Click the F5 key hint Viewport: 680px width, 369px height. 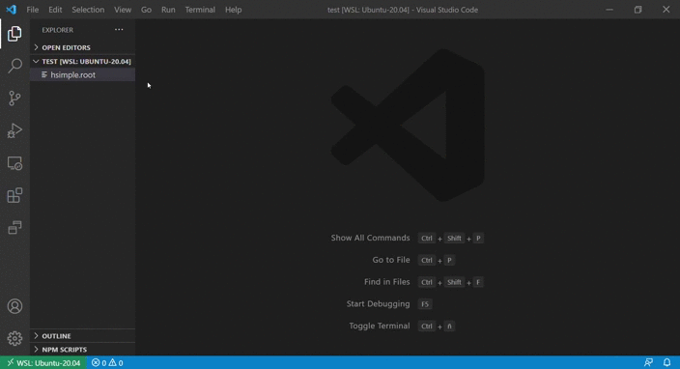425,304
